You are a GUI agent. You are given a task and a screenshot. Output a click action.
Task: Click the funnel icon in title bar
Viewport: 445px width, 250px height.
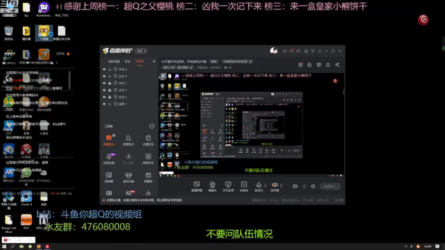point(313,51)
